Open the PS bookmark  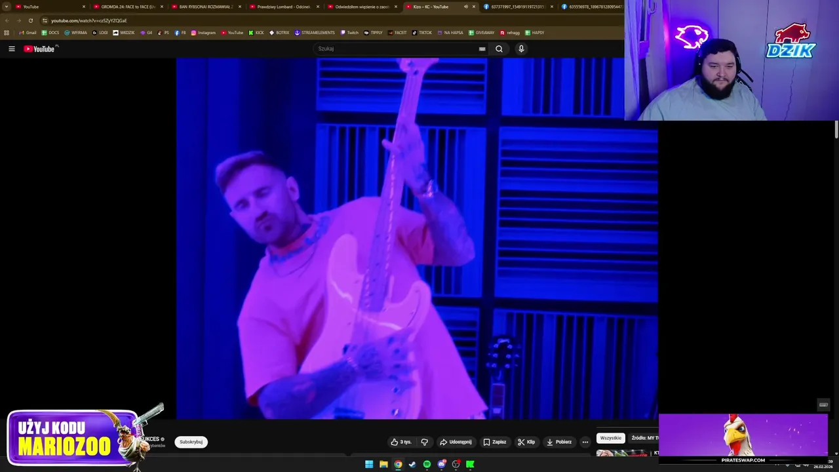pyautogui.click(x=163, y=33)
